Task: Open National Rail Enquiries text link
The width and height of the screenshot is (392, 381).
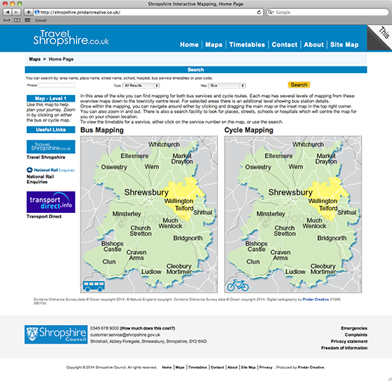Action: coord(40,179)
